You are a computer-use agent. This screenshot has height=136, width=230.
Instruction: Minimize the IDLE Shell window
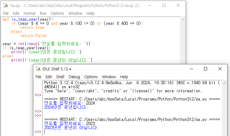191,69
